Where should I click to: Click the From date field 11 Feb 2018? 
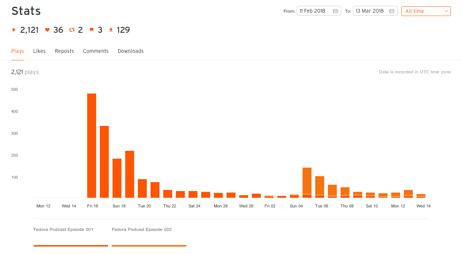coord(319,11)
